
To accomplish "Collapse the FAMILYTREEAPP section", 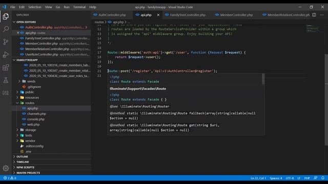I will click(27, 60).
